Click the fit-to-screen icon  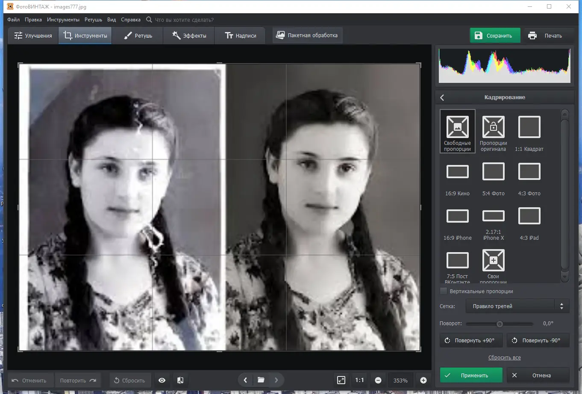coord(341,380)
